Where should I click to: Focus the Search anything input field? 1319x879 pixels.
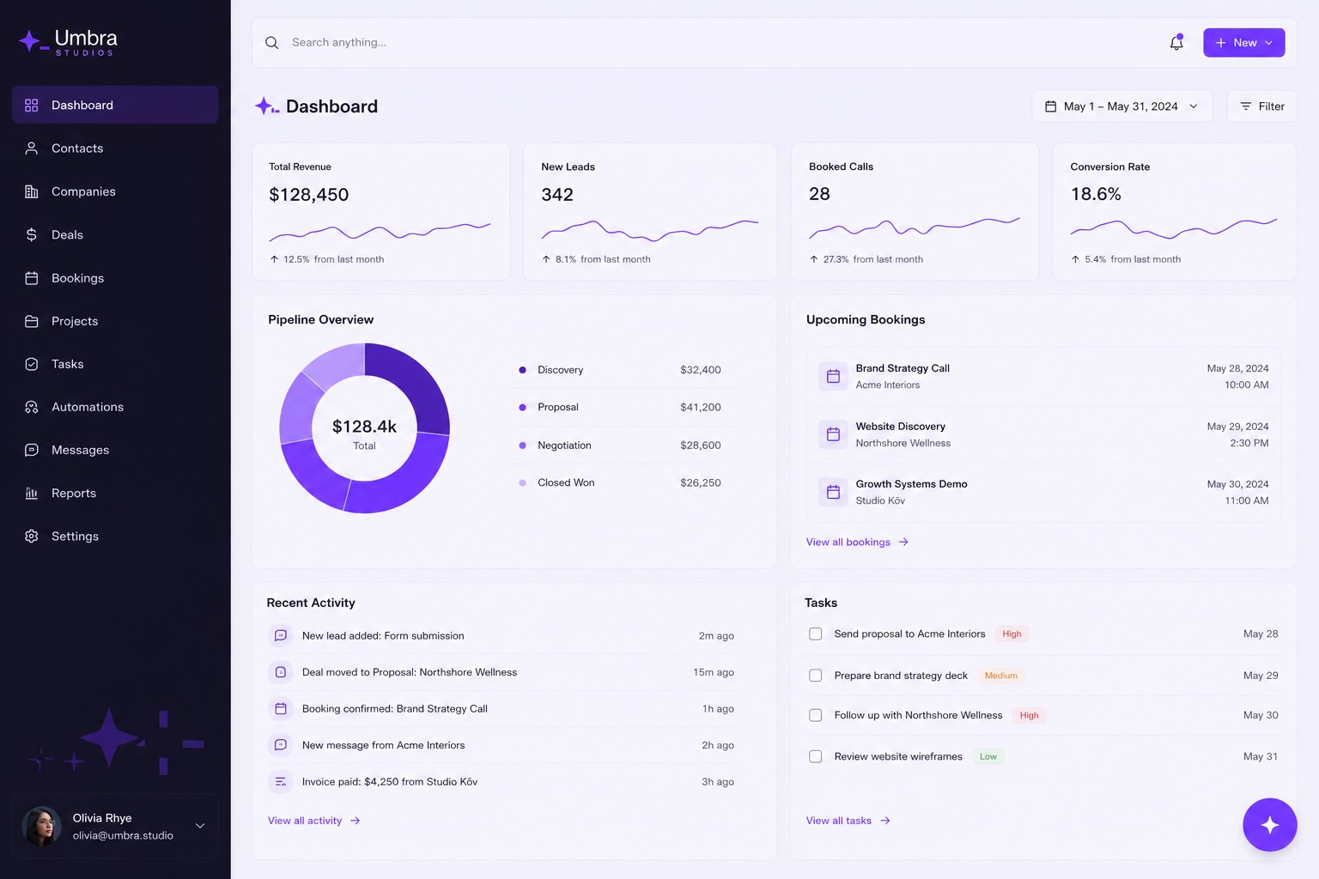pyautogui.click(x=721, y=42)
